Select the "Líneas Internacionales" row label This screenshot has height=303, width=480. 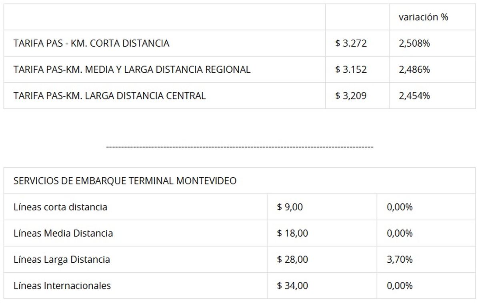pos(62,286)
